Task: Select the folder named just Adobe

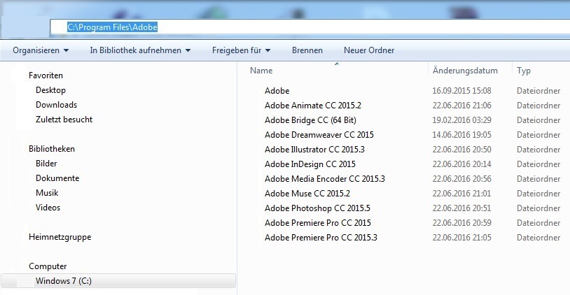Action: (x=277, y=91)
